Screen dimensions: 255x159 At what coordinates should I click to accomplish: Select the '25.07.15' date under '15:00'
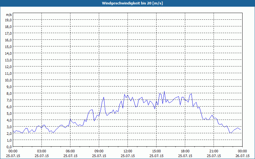(156, 156)
